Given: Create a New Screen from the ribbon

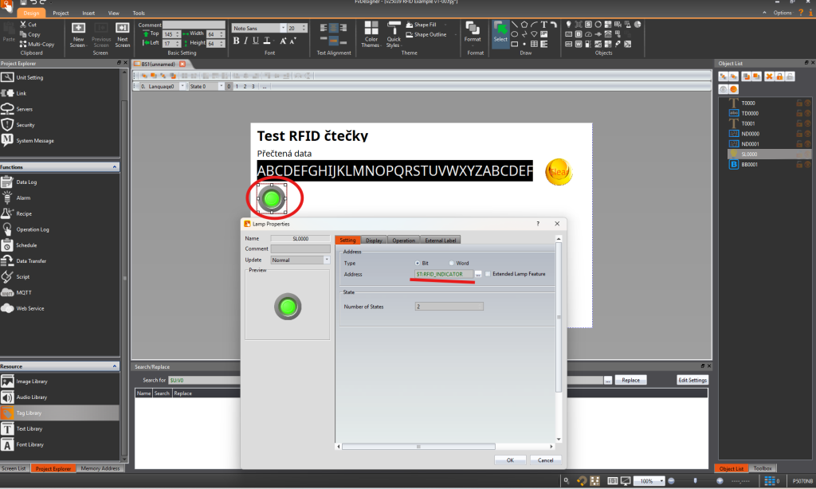Looking at the screenshot, I should tap(78, 33).
